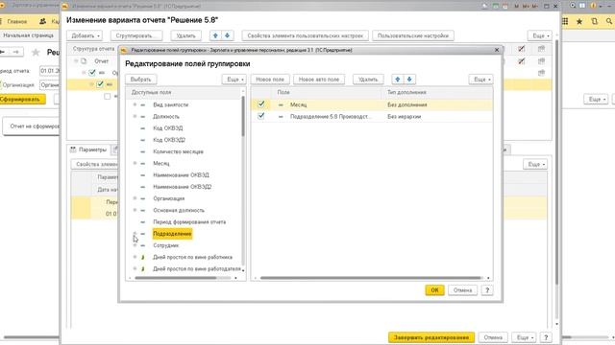The image size is (615, 345).
Task: Click Пользовательские настройки button
Action: [413, 35]
